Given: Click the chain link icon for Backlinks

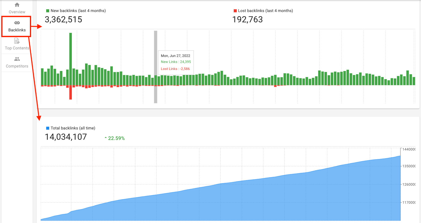Looking at the screenshot, I should [17, 23].
